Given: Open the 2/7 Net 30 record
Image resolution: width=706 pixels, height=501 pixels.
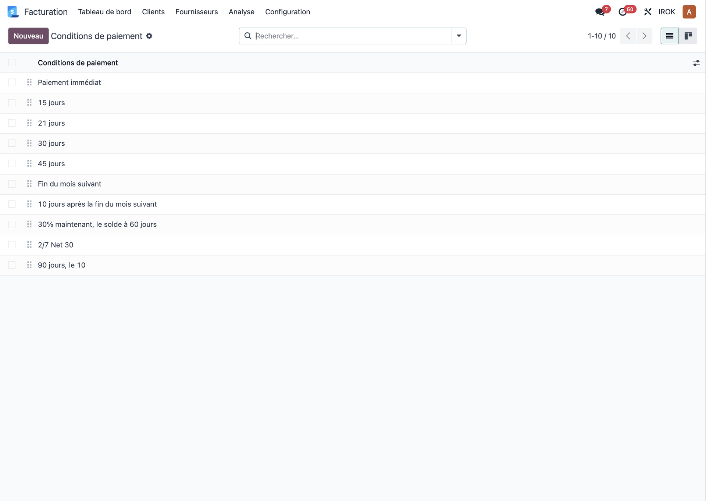Looking at the screenshot, I should pyautogui.click(x=56, y=245).
